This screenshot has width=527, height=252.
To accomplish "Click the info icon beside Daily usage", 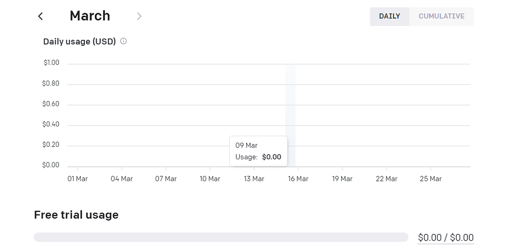I will point(124,41).
